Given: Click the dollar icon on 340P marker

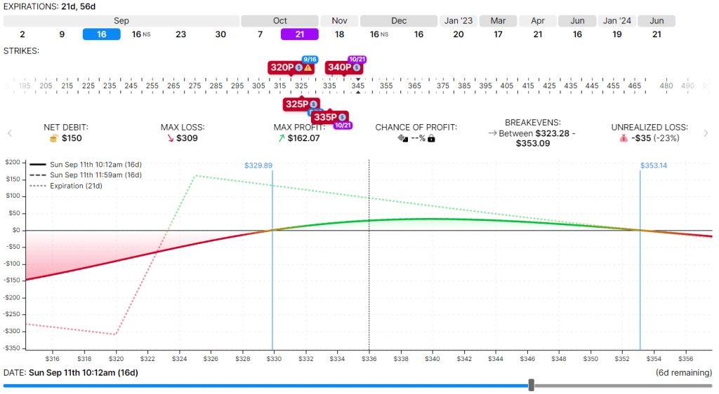Looking at the screenshot, I should (x=357, y=68).
